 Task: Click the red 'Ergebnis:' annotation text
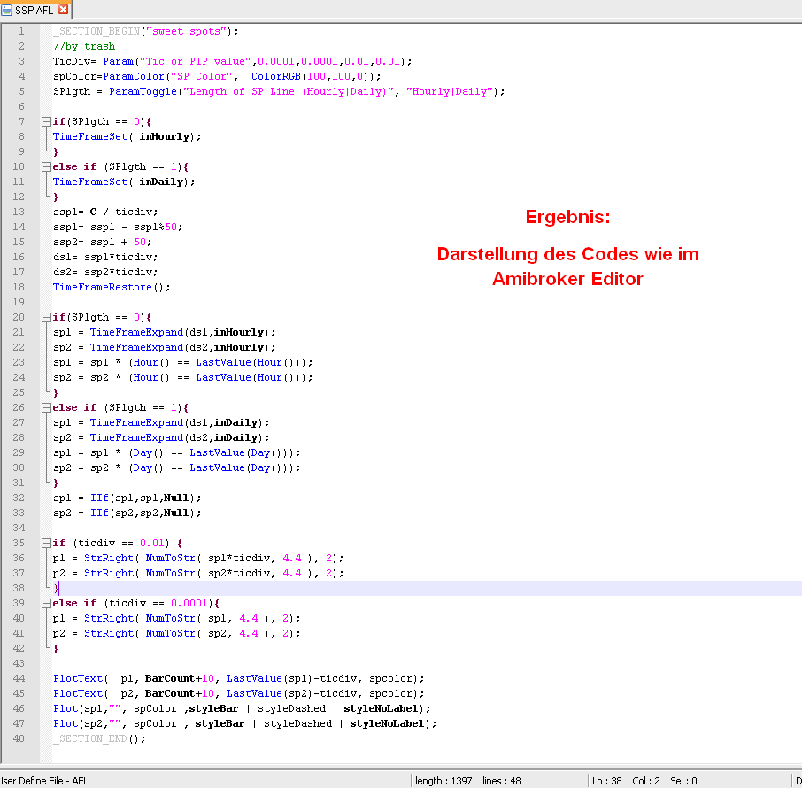pos(567,217)
